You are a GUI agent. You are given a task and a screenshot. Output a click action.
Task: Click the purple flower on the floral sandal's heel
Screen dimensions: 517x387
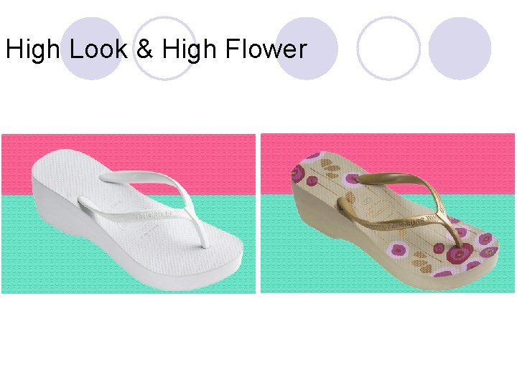click(299, 173)
